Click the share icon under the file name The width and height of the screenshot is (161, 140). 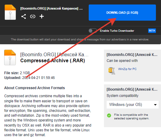click(24, 16)
